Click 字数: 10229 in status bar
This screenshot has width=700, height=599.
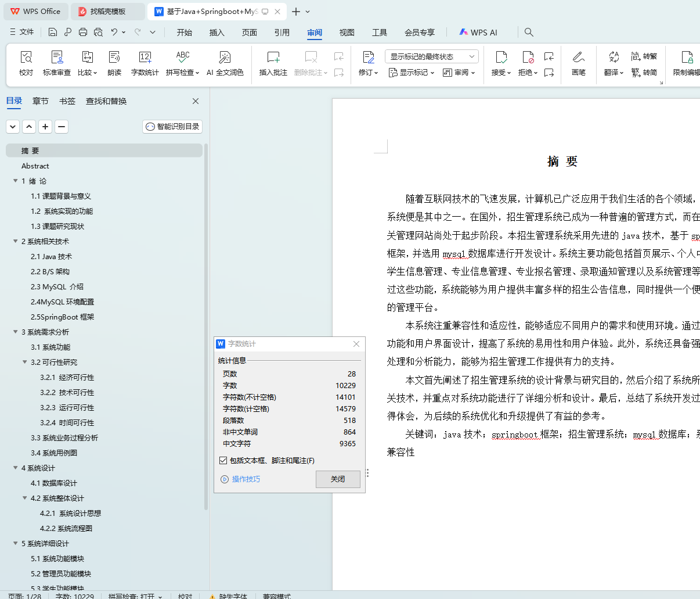74,597
